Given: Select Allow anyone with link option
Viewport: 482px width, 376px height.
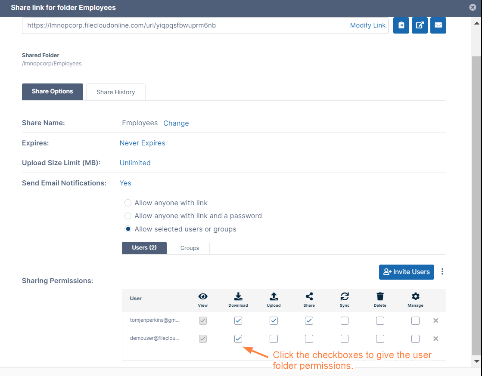Looking at the screenshot, I should pos(128,203).
